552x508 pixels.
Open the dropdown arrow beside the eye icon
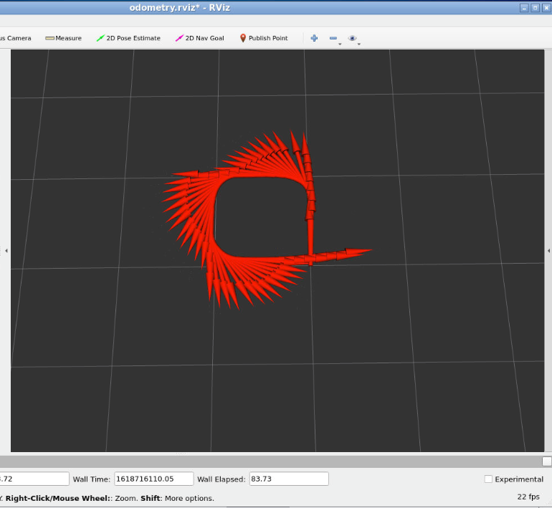(x=359, y=44)
